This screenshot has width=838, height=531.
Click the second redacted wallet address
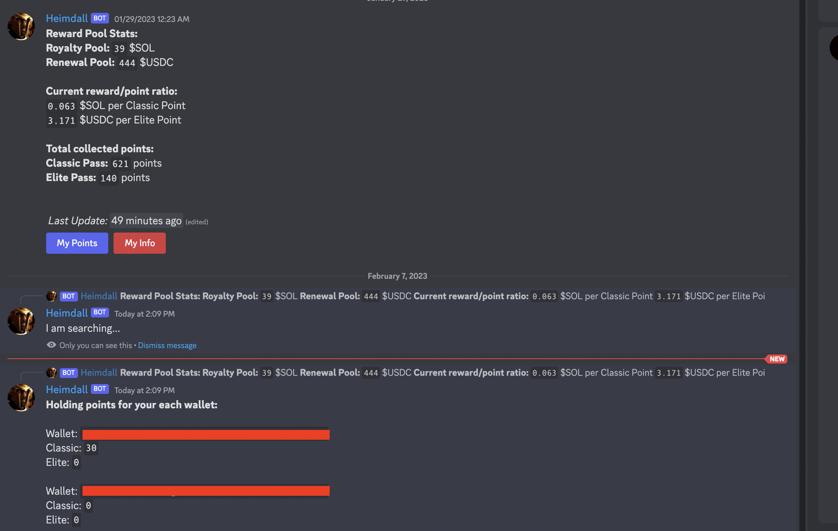tap(206, 491)
